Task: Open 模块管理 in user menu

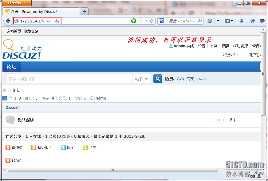Action: click(240, 46)
